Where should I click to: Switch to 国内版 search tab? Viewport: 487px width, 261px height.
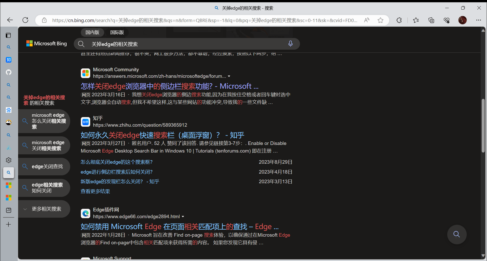tap(92, 32)
